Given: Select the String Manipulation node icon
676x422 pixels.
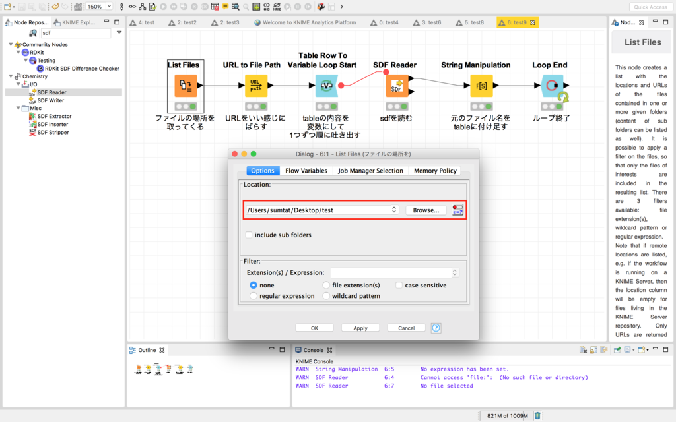Looking at the screenshot, I should click(x=481, y=85).
